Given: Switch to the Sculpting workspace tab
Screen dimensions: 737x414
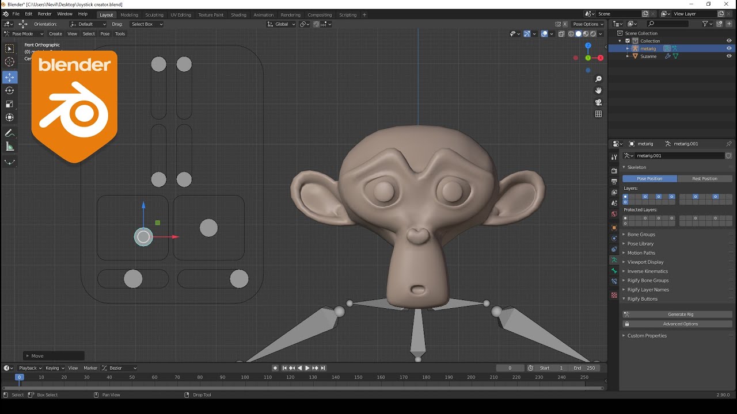Looking at the screenshot, I should coord(154,15).
